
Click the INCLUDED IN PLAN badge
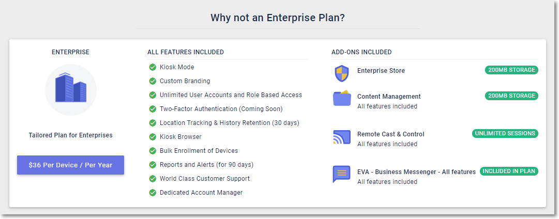509,171
